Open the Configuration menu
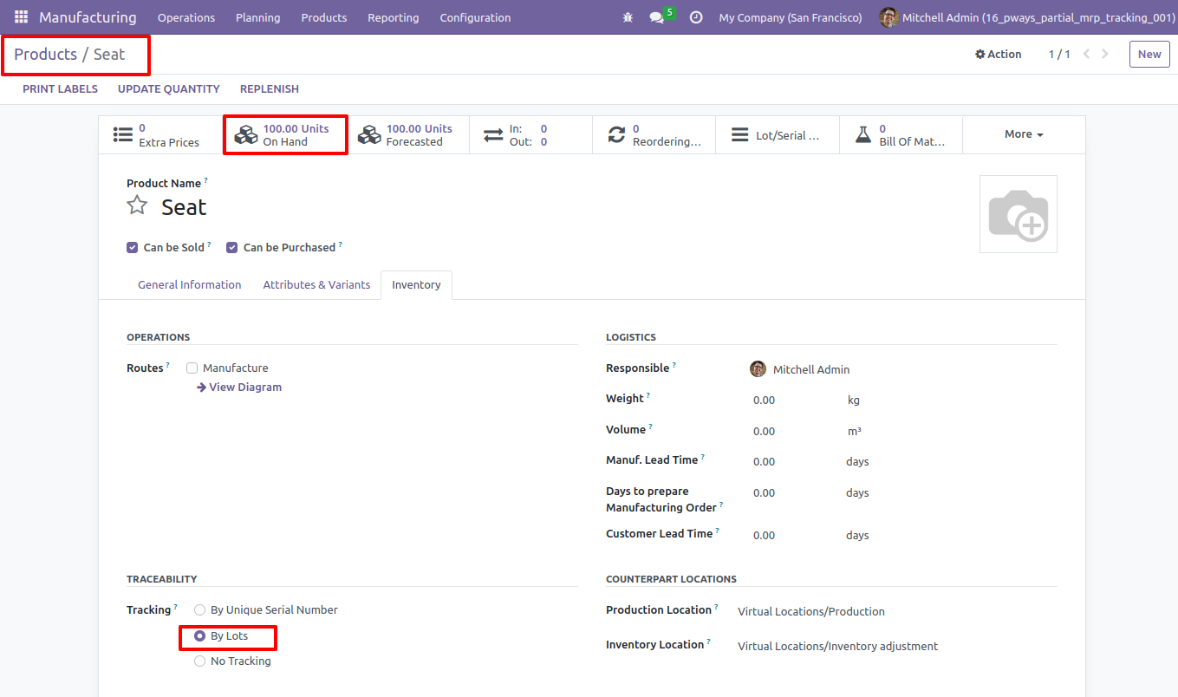 (475, 17)
